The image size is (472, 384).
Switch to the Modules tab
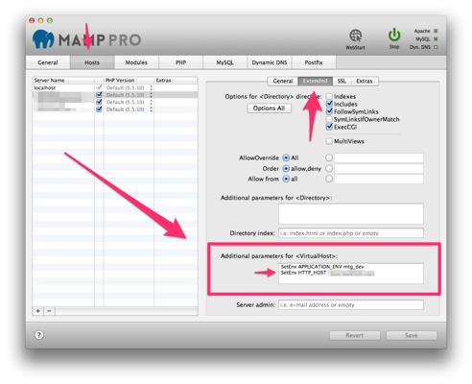[136, 62]
